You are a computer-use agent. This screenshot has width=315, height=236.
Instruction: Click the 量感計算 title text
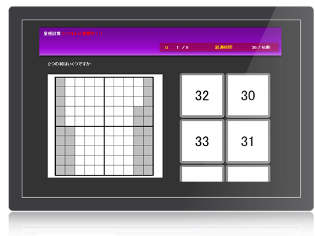pyautogui.click(x=52, y=33)
